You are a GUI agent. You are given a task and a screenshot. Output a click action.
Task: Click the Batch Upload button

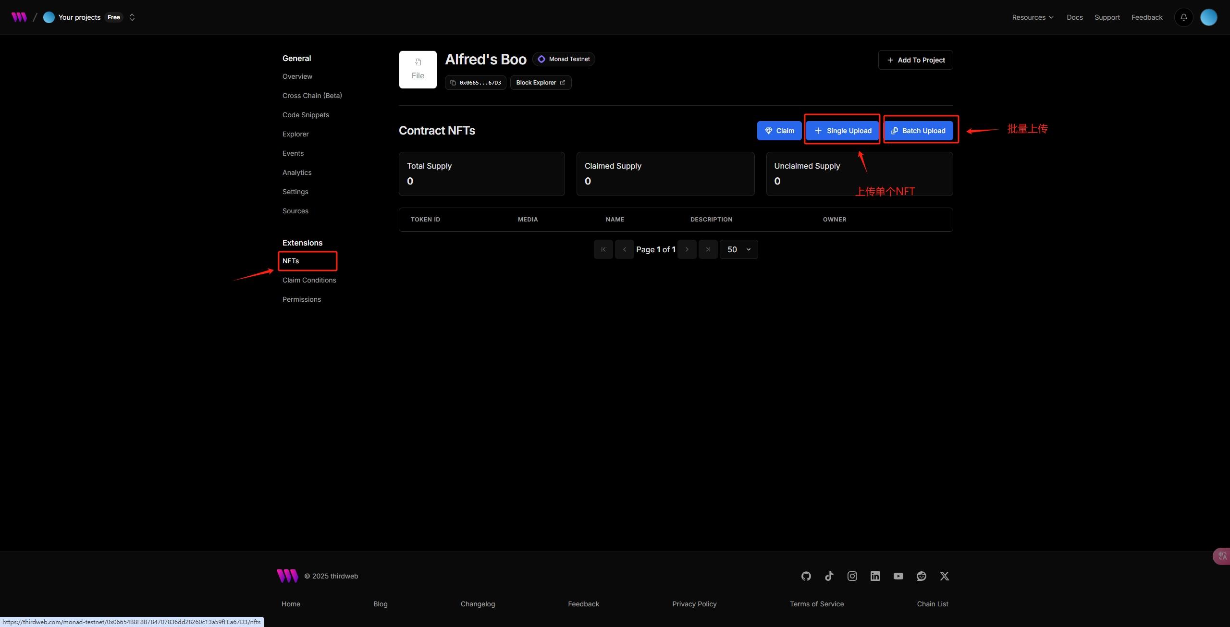click(x=918, y=131)
